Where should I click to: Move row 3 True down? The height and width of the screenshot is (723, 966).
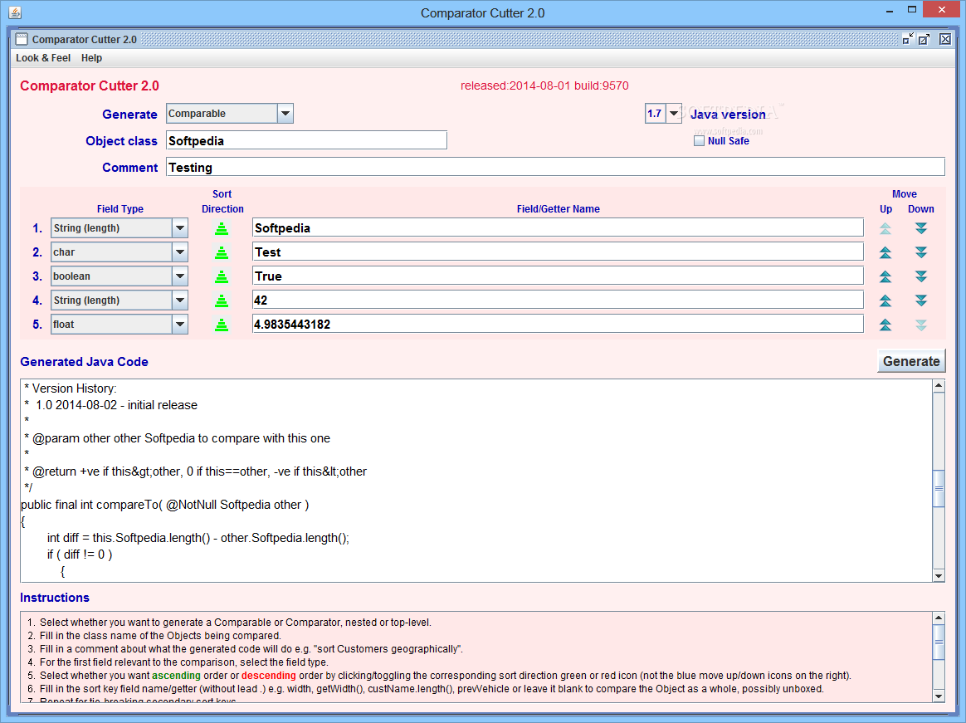(x=921, y=276)
